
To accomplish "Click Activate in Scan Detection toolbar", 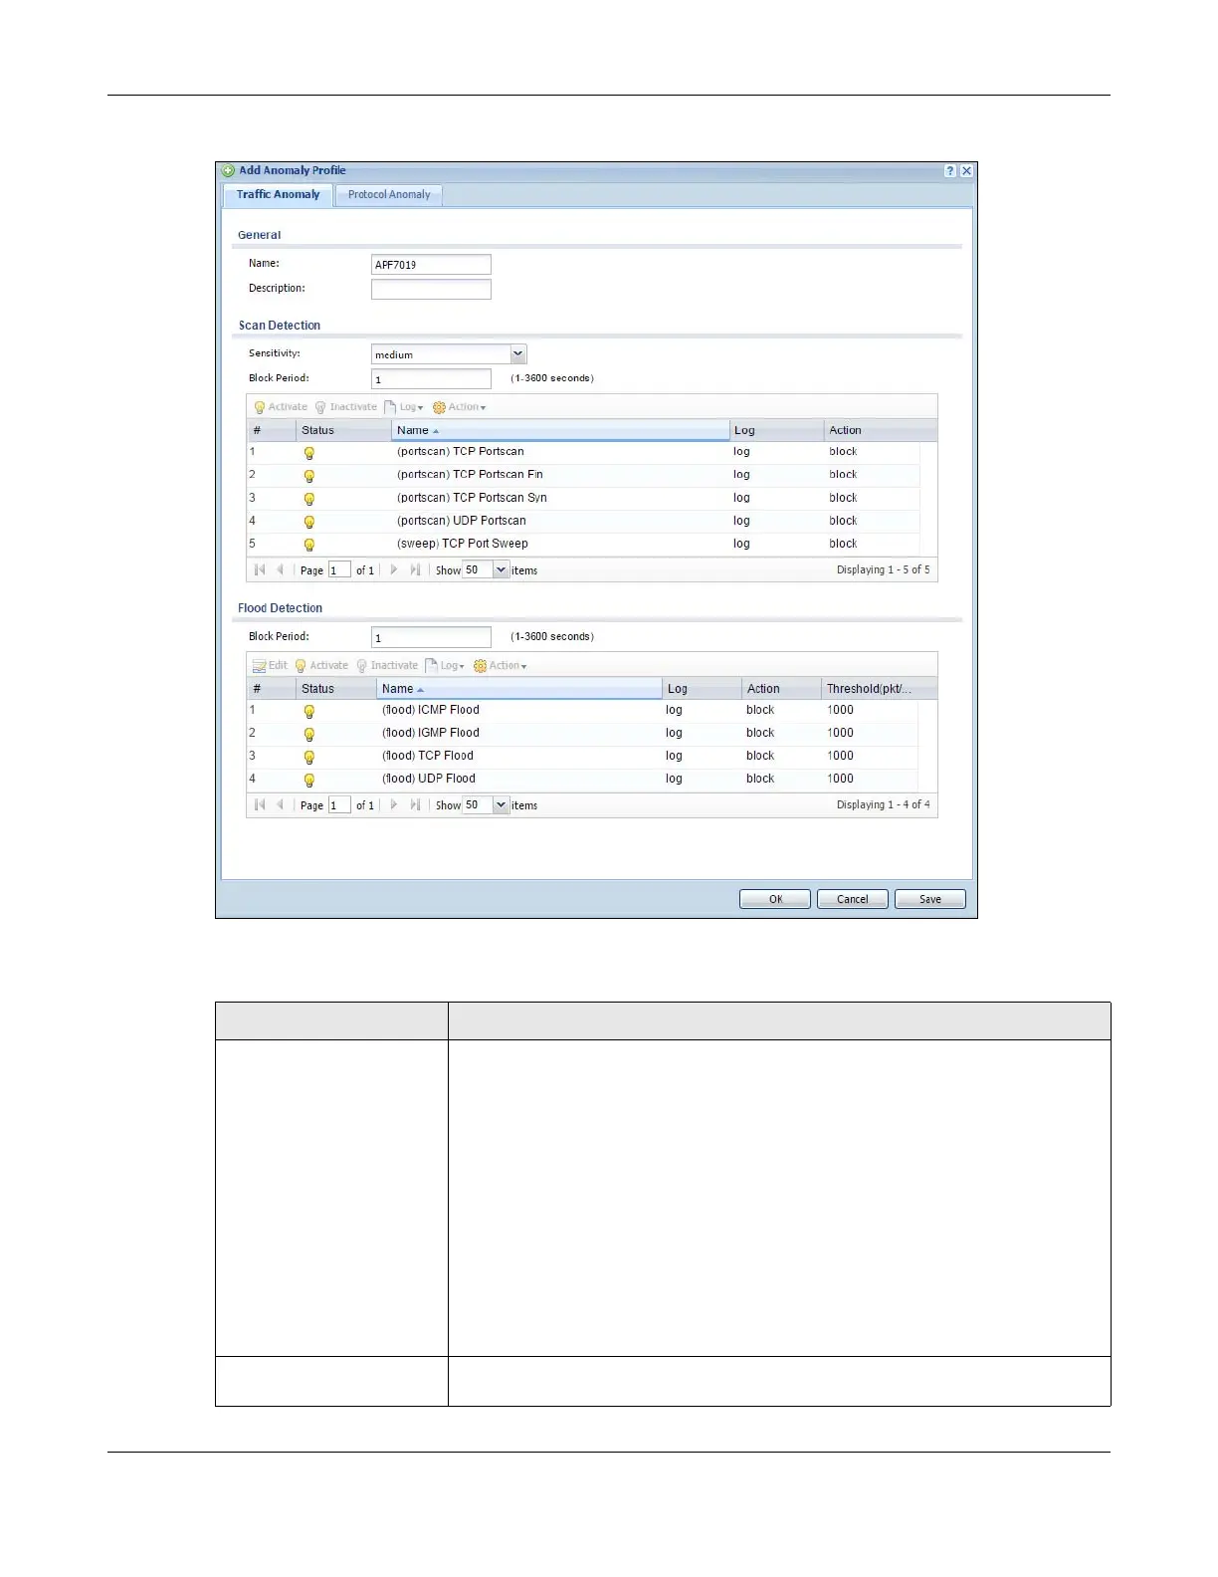I will point(281,407).
